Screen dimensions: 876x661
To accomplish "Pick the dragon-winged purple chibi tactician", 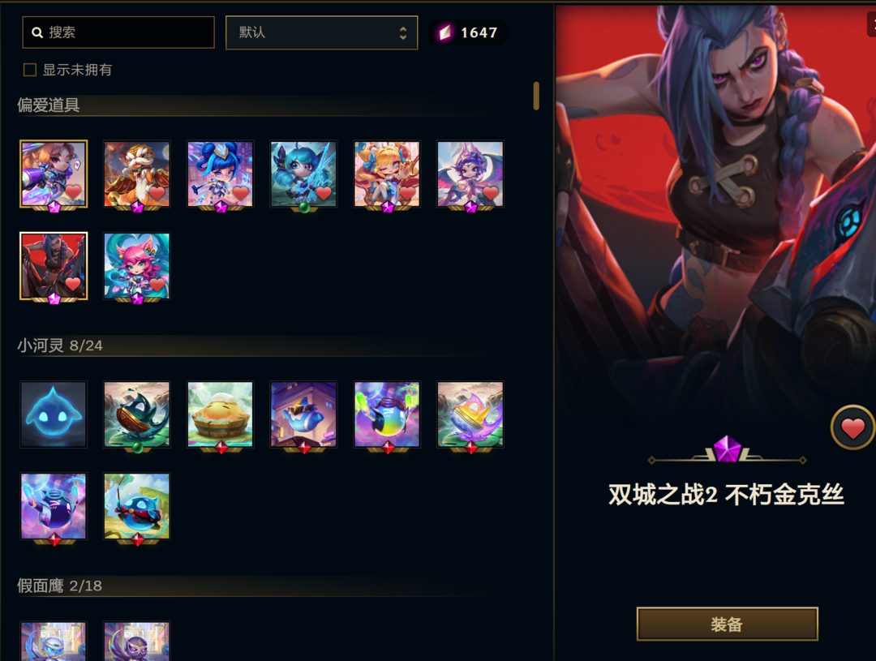I will tap(470, 174).
